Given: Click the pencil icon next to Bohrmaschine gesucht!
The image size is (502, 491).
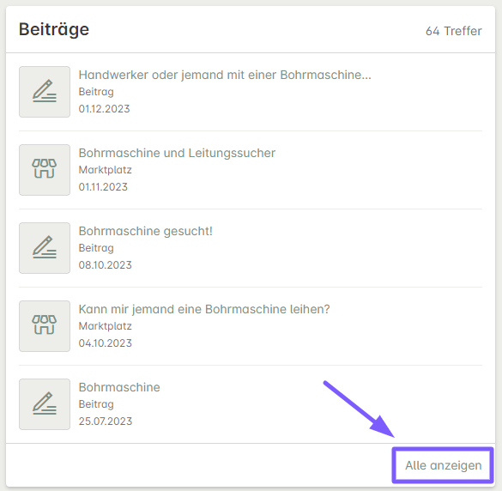Looking at the screenshot, I should (x=45, y=248).
